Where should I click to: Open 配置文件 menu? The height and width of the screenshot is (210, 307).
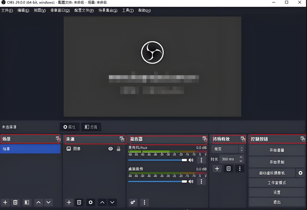(x=84, y=10)
